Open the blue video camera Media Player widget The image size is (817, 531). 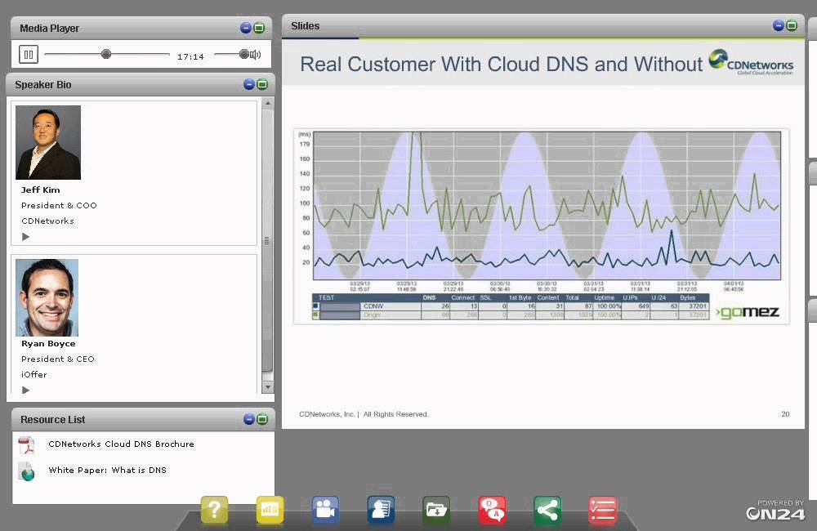326,510
